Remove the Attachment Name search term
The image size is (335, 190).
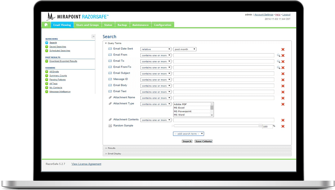coord(283,98)
